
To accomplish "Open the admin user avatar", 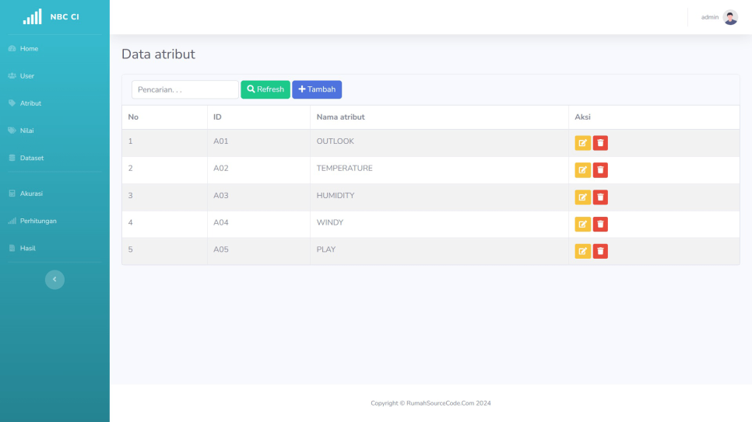I will pyautogui.click(x=730, y=17).
